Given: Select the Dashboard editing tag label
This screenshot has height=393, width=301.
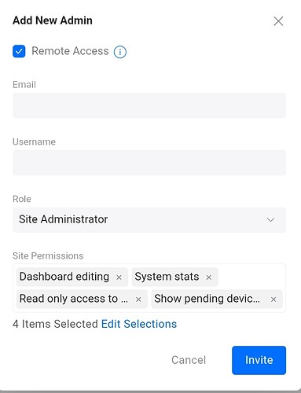Looking at the screenshot, I should click(64, 277).
